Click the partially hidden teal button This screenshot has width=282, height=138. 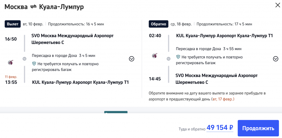point(116,112)
